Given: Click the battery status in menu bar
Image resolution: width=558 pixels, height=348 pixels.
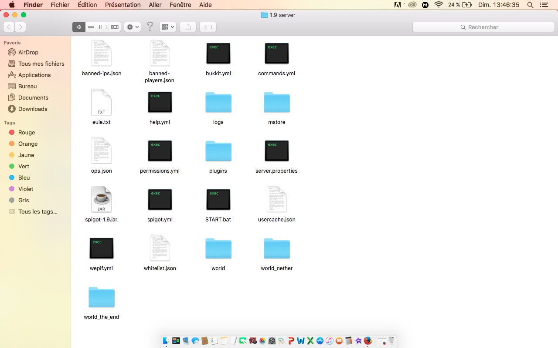Looking at the screenshot, I should (x=461, y=5).
